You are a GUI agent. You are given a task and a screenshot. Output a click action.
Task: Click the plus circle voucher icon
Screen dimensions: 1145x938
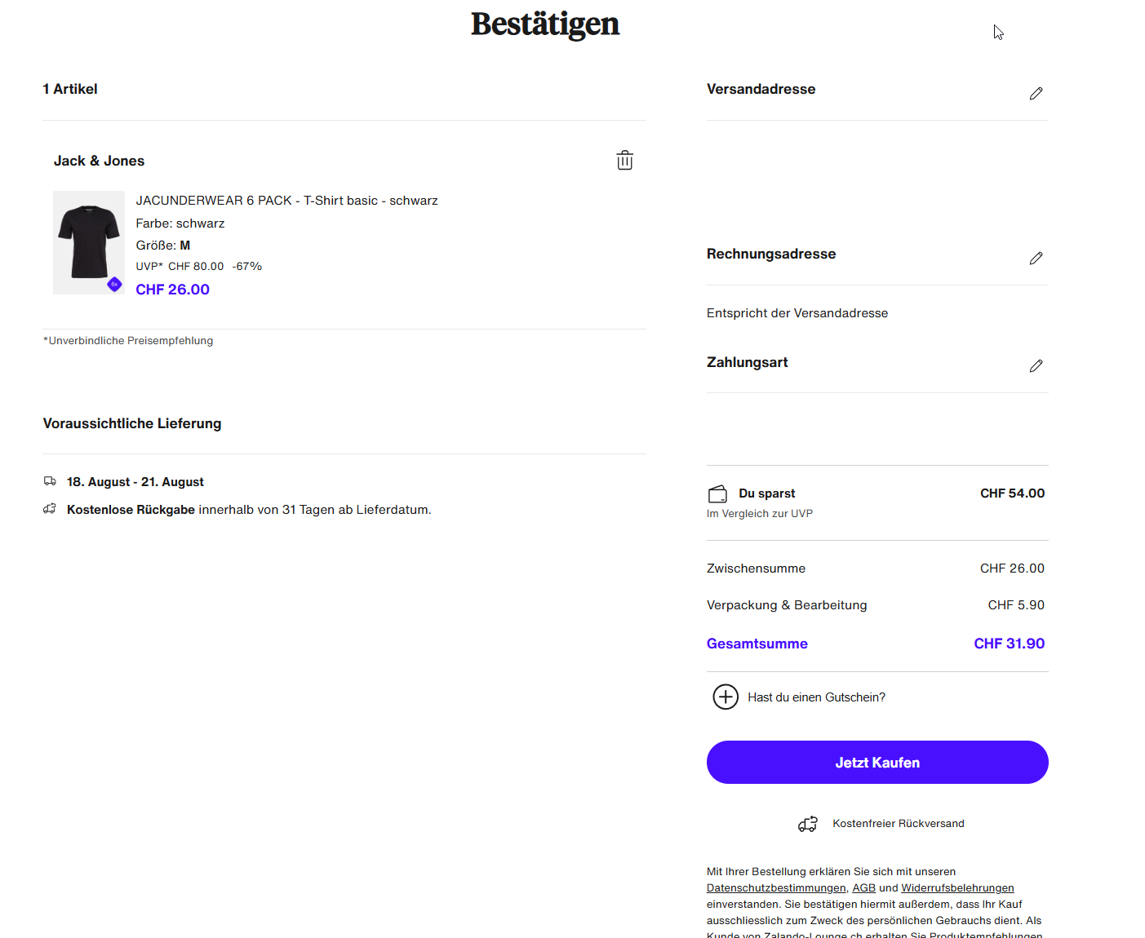point(726,697)
